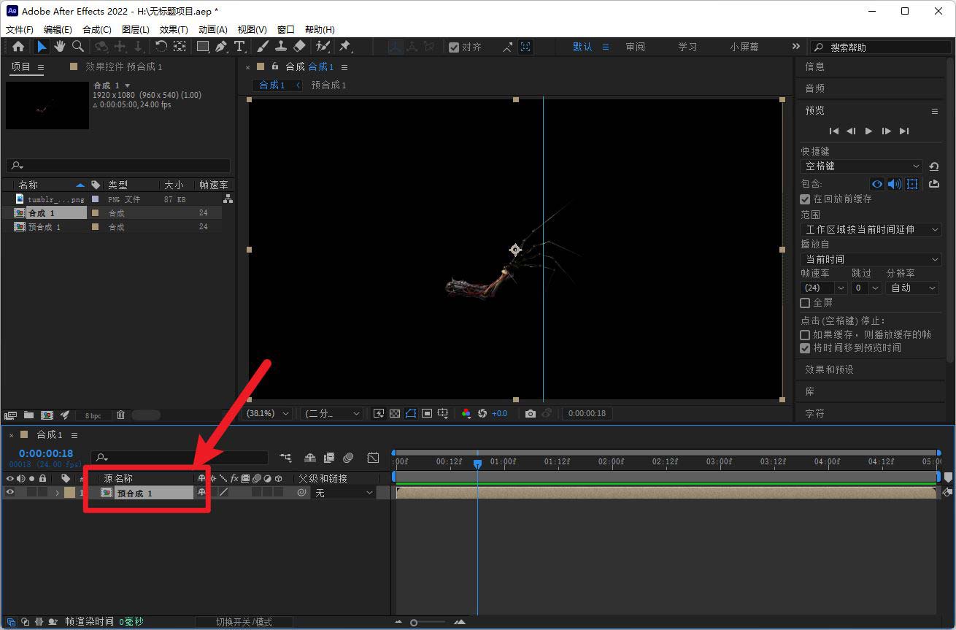The image size is (956, 630).
Task: Open the 合成(C) menu
Action: coord(97,29)
